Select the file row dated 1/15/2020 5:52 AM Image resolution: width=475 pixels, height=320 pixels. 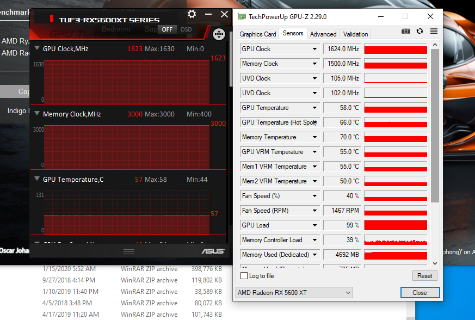[x=132, y=269]
